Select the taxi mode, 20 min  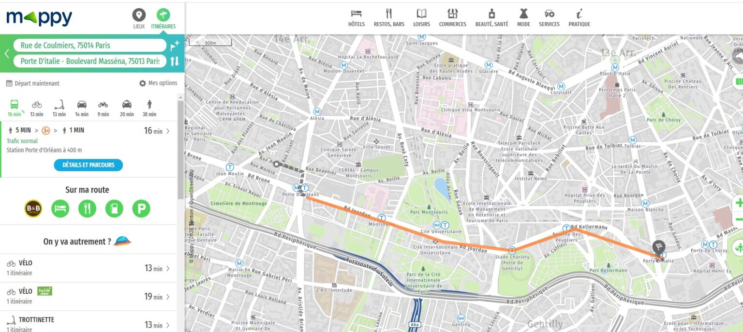[x=127, y=108]
